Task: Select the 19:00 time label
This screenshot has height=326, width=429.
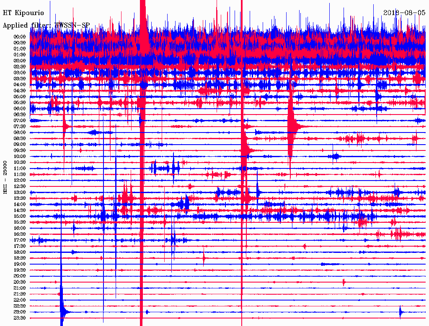Action: pos(20,264)
